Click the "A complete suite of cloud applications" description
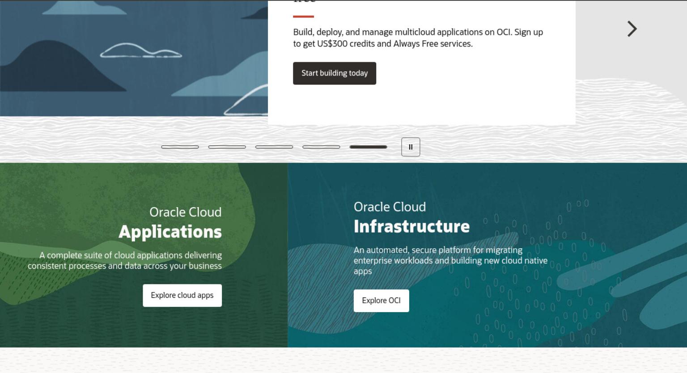 point(125,260)
